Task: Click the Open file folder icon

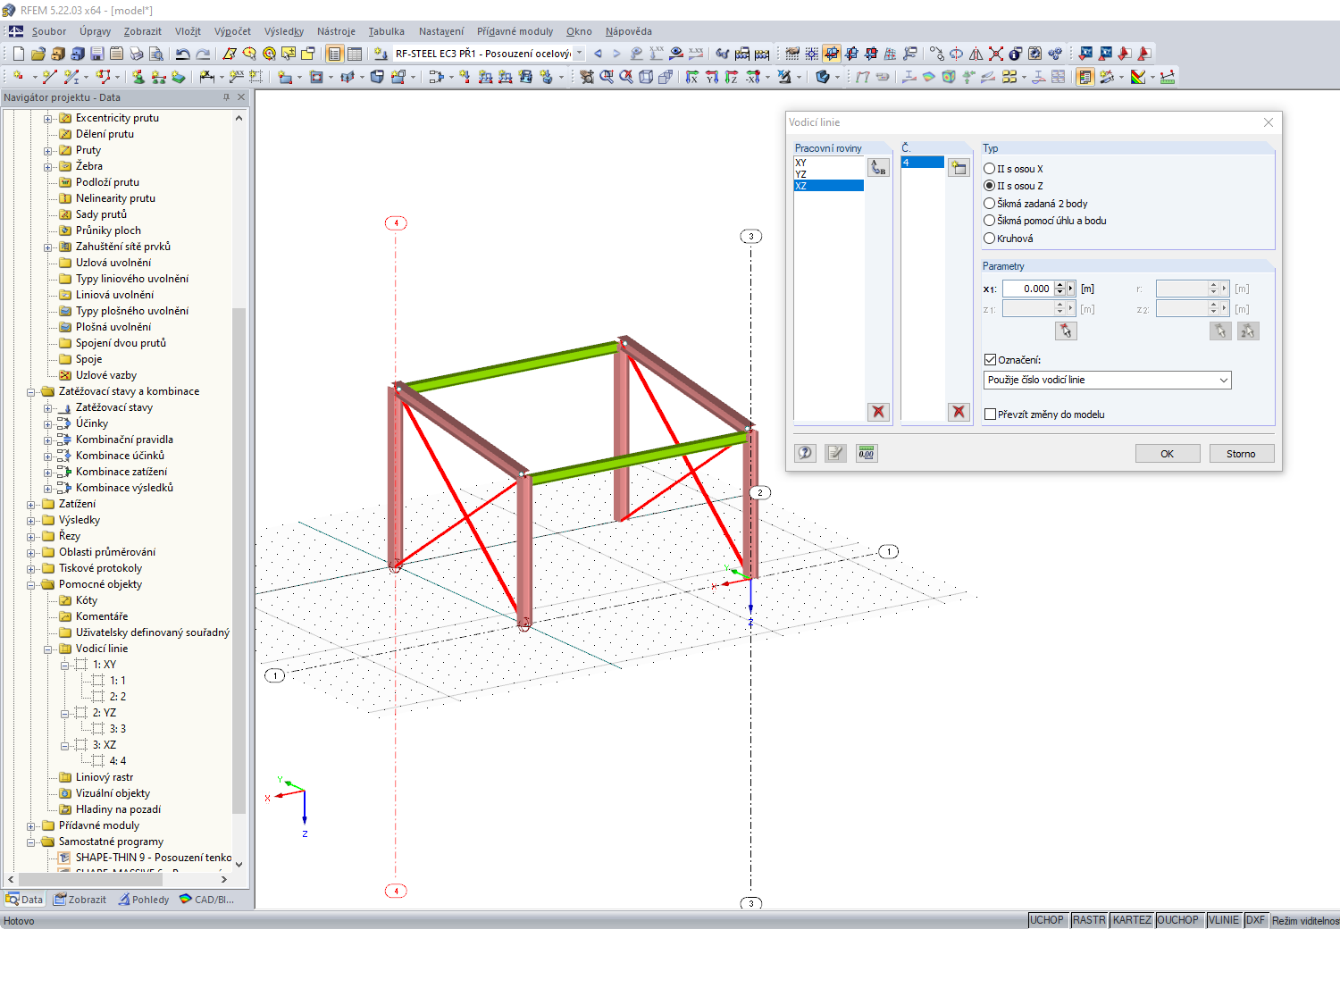Action: pyautogui.click(x=38, y=54)
